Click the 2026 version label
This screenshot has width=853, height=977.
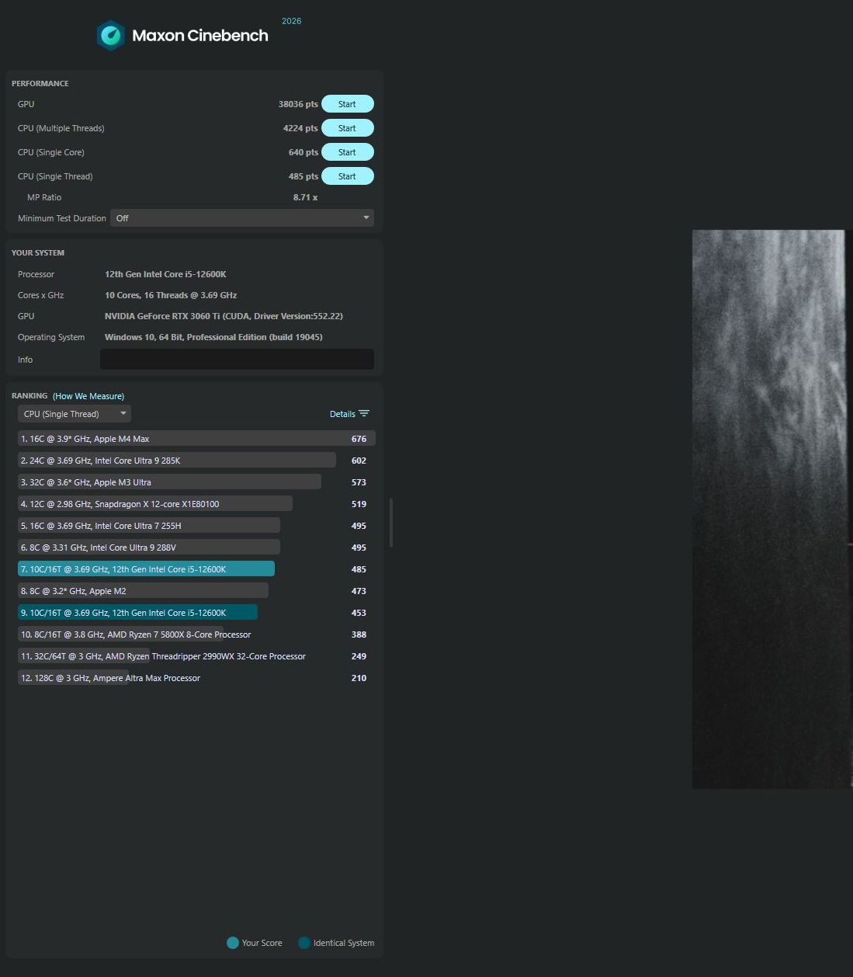(292, 21)
